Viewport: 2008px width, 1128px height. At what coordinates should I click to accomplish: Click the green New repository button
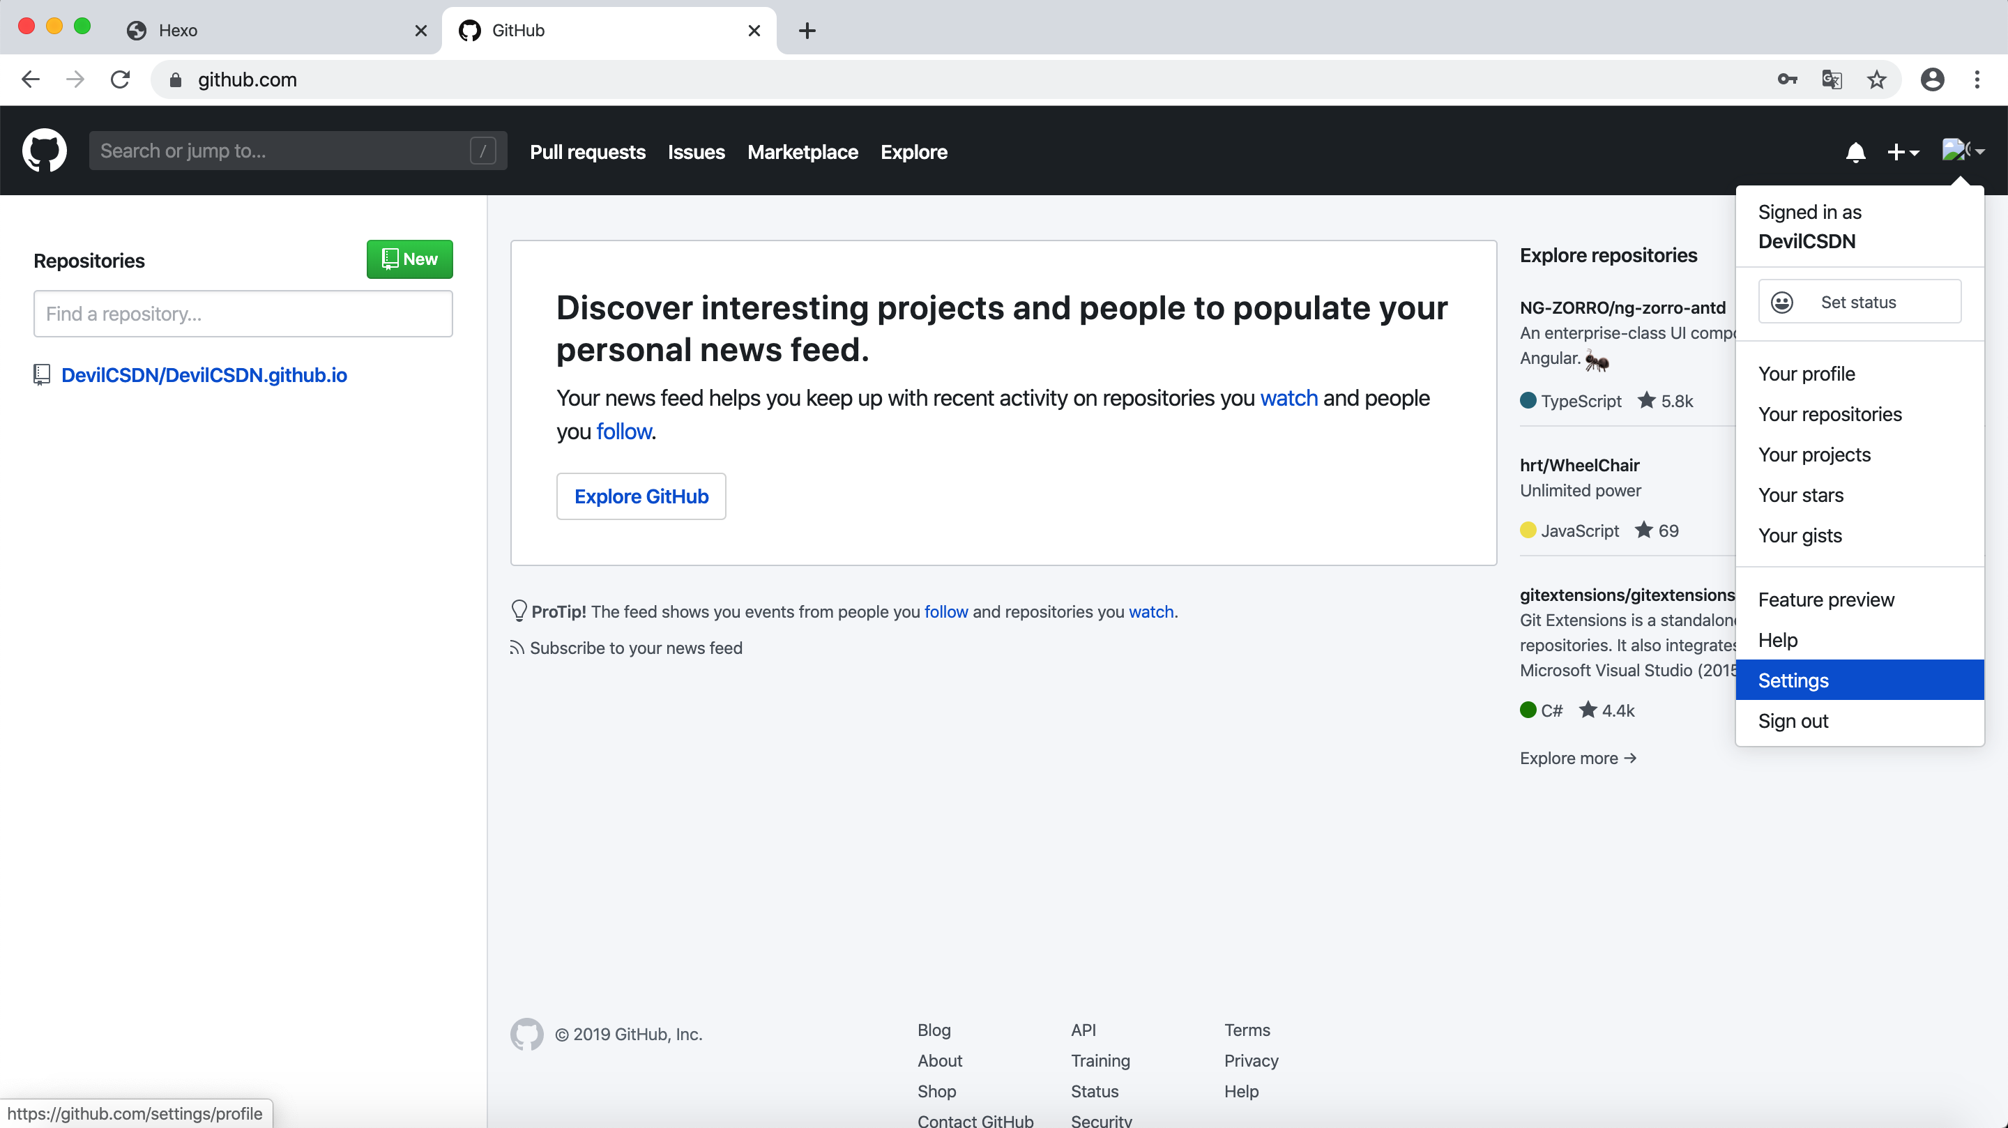409,259
